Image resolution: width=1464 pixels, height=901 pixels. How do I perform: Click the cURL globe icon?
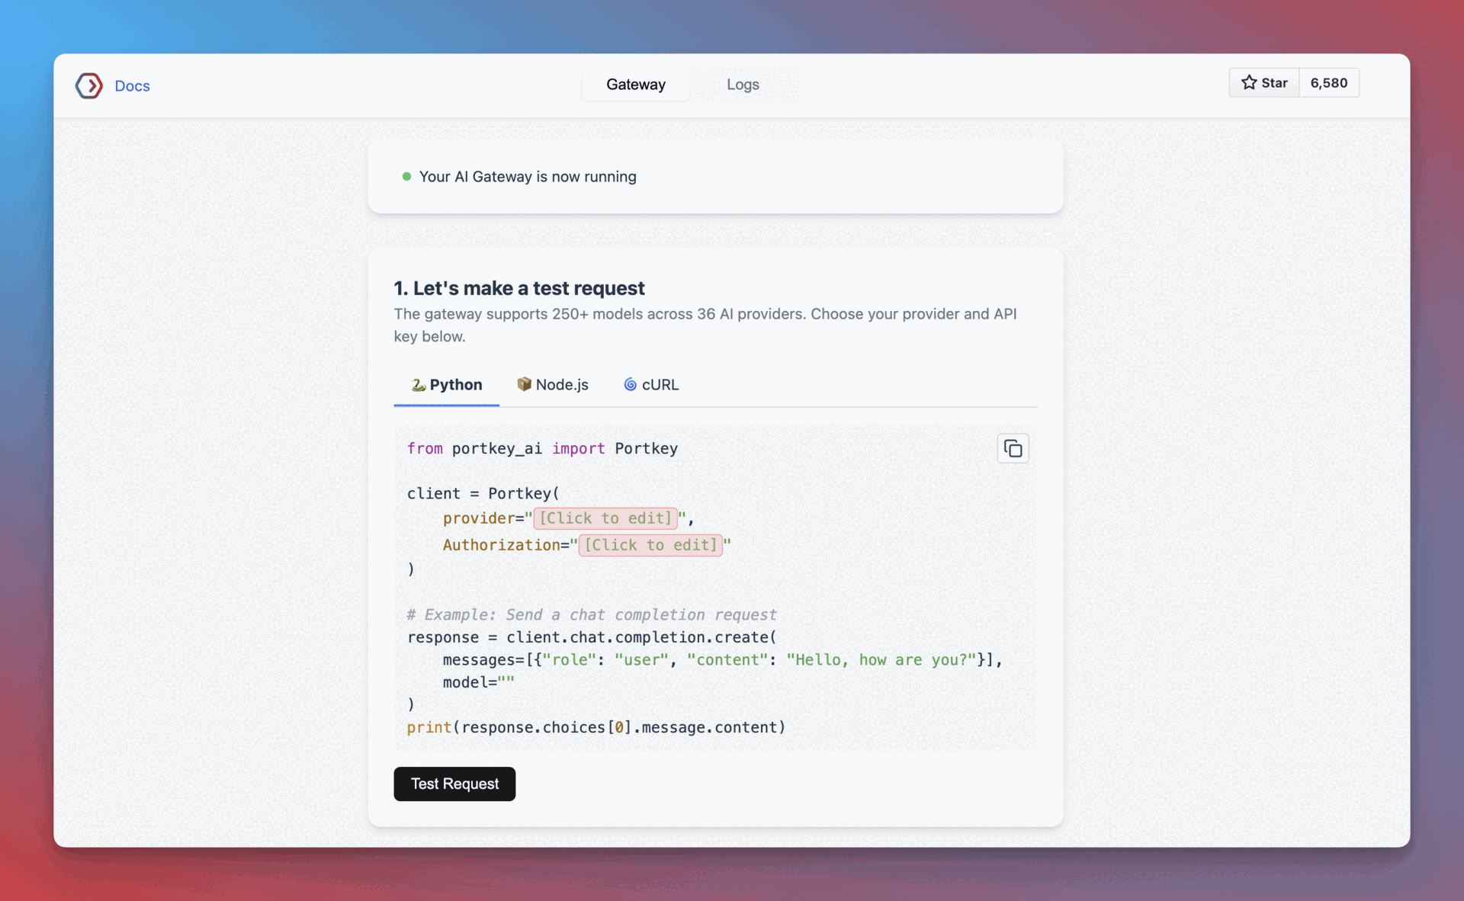point(630,384)
